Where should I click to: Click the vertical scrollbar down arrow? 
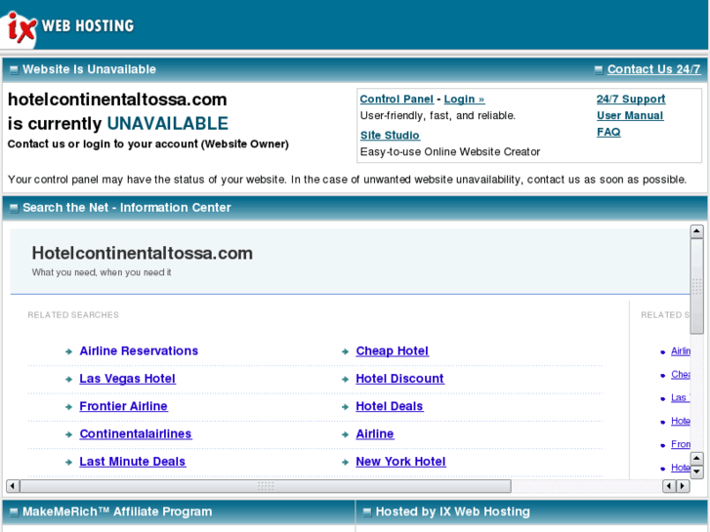click(696, 472)
